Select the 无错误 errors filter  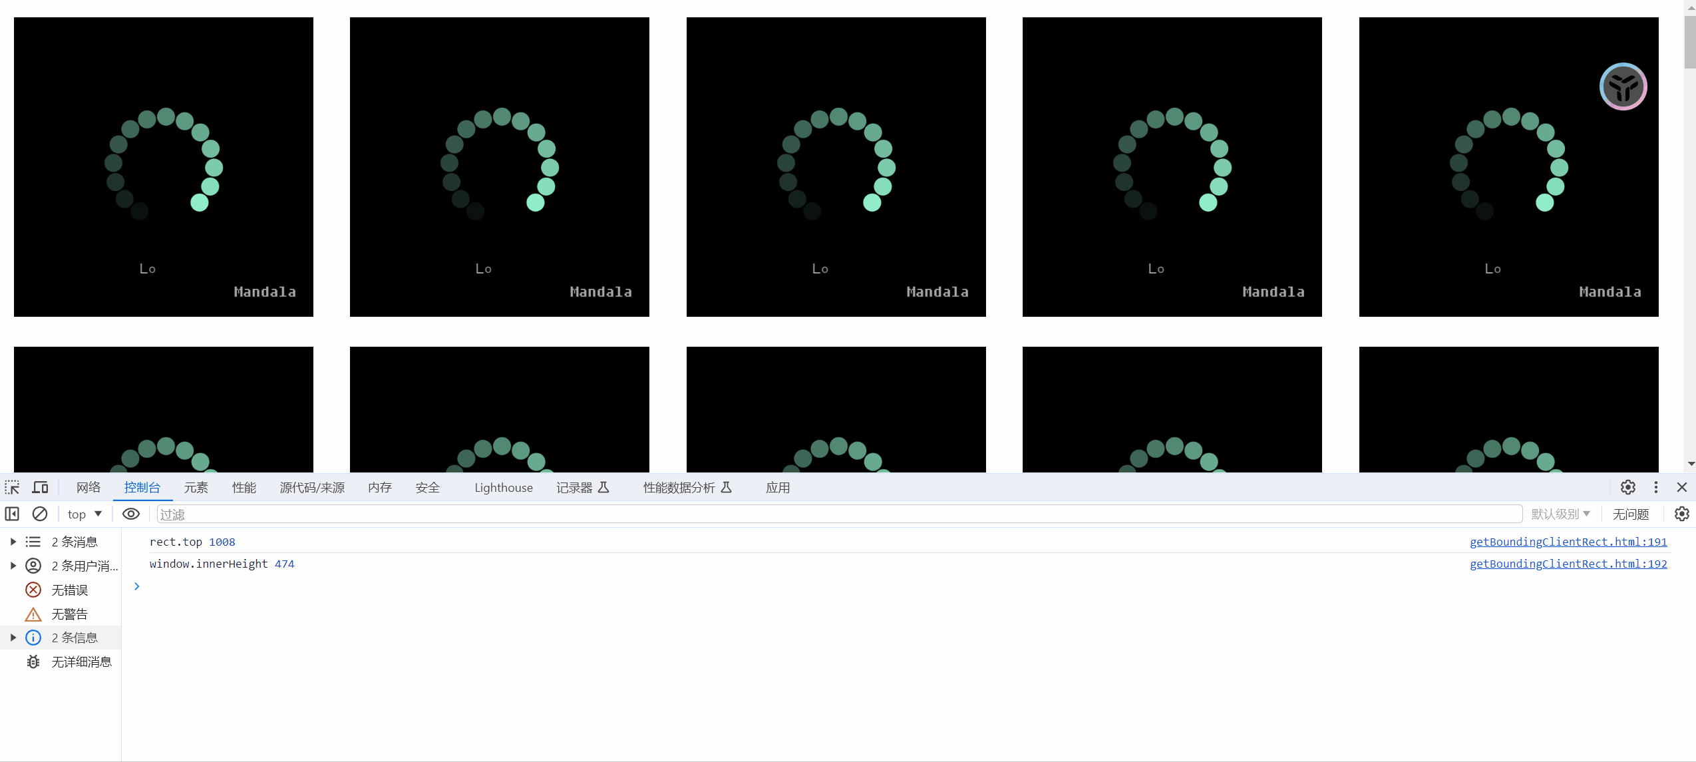tap(69, 590)
